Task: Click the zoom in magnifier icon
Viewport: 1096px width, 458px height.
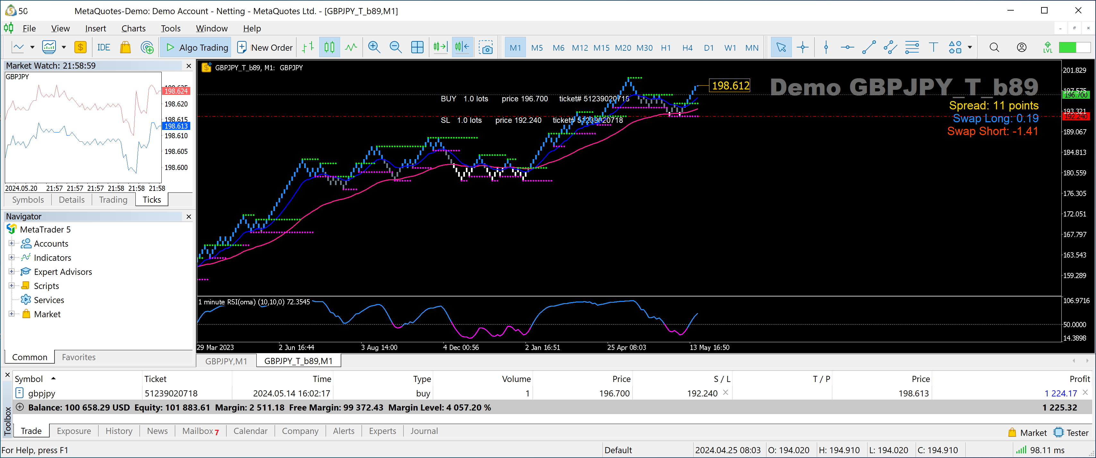Action: 374,47
